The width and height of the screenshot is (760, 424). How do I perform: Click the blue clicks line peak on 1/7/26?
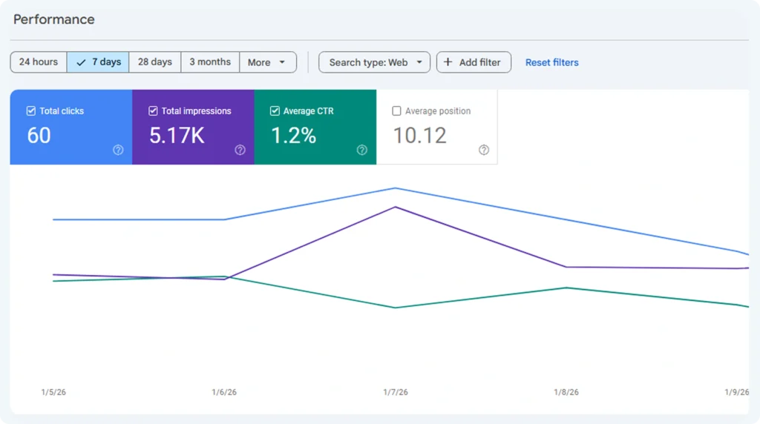point(396,188)
